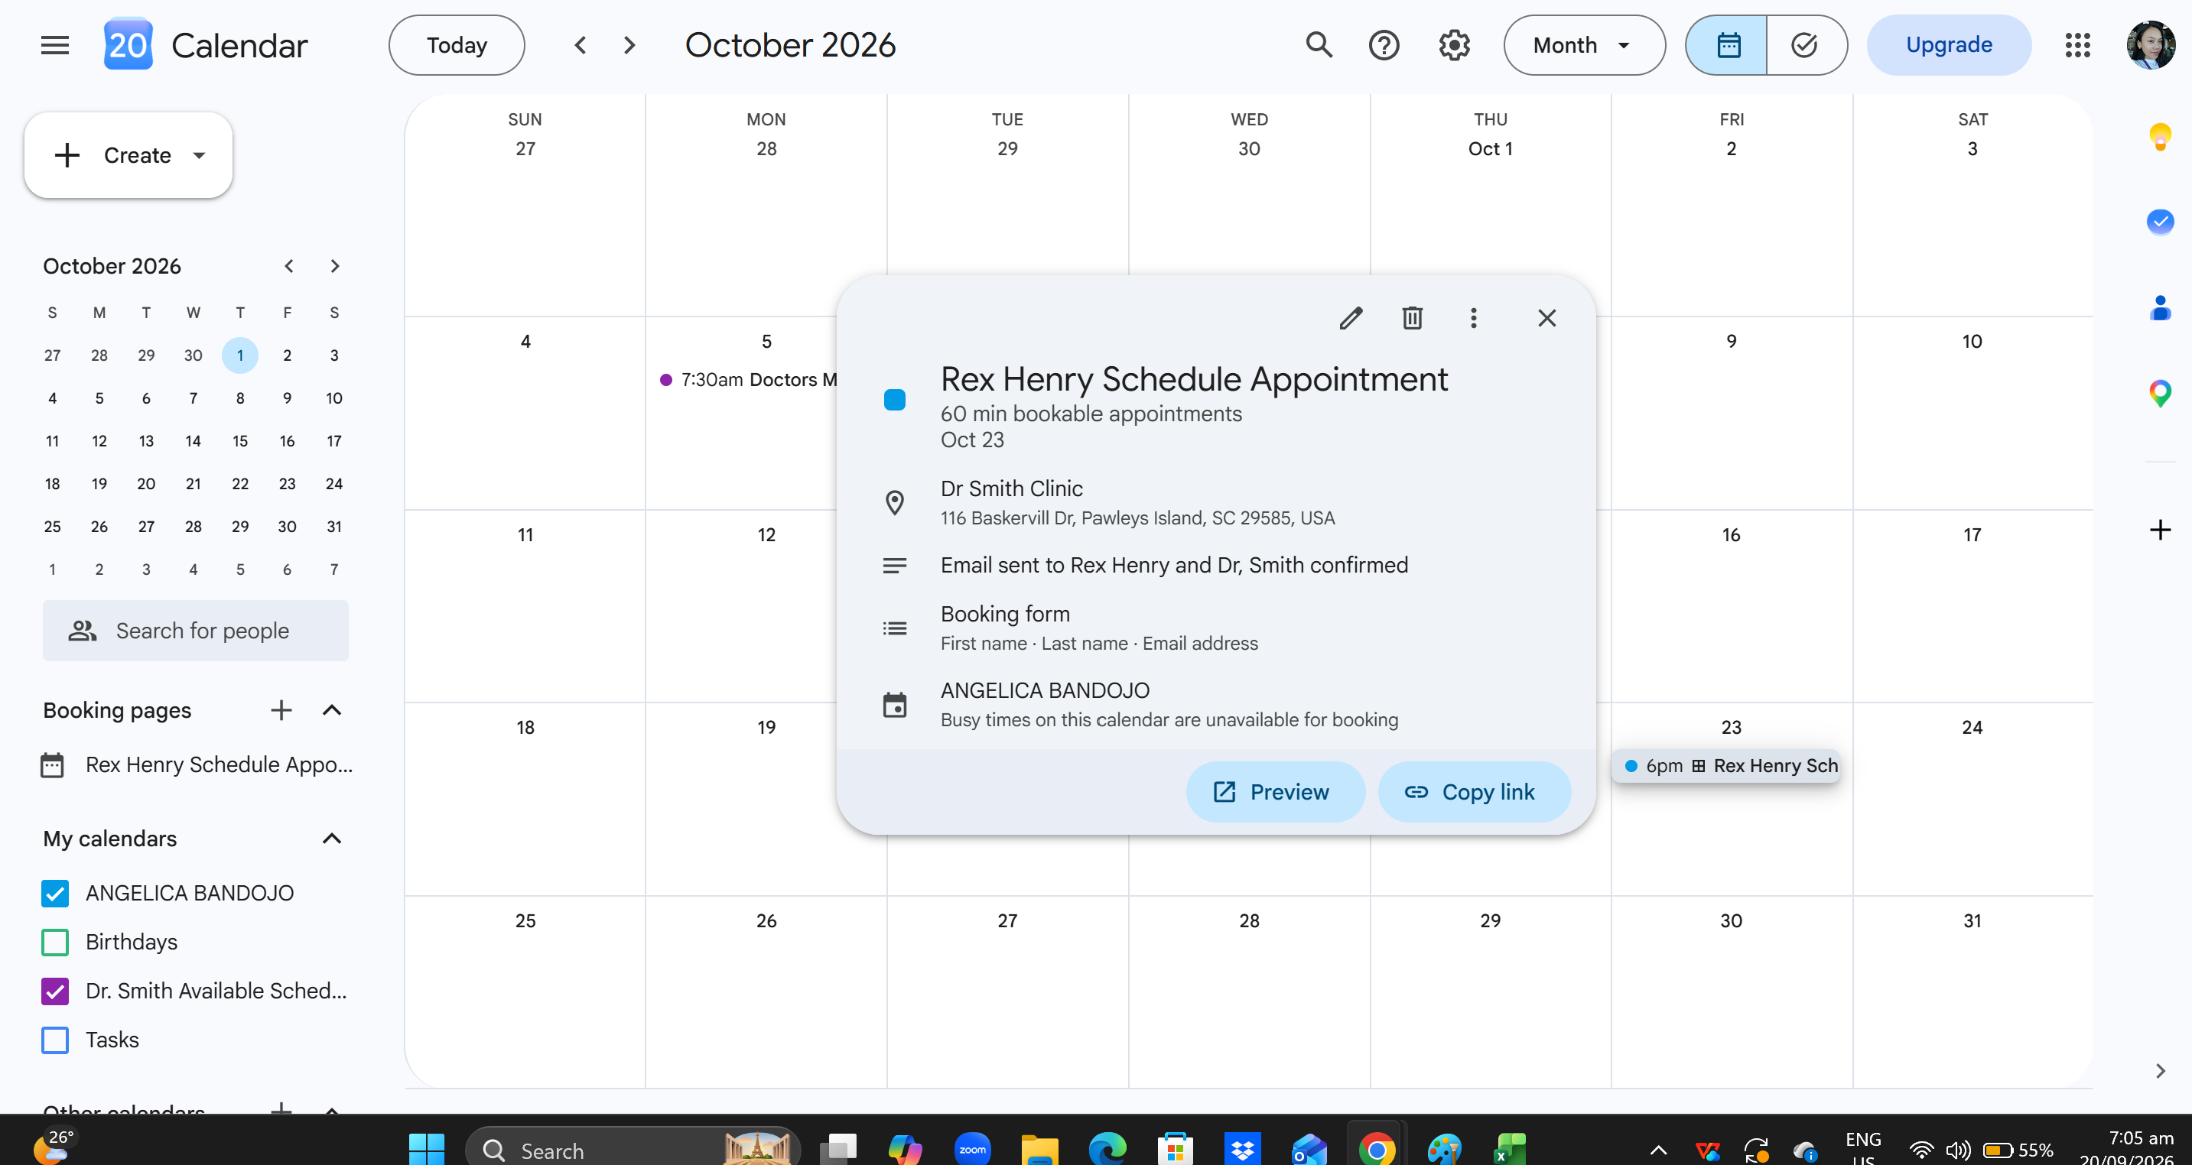Go to the previous month in the header

[x=581, y=45]
